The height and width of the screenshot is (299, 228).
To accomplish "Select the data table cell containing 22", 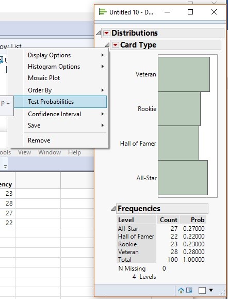I will (7, 223).
